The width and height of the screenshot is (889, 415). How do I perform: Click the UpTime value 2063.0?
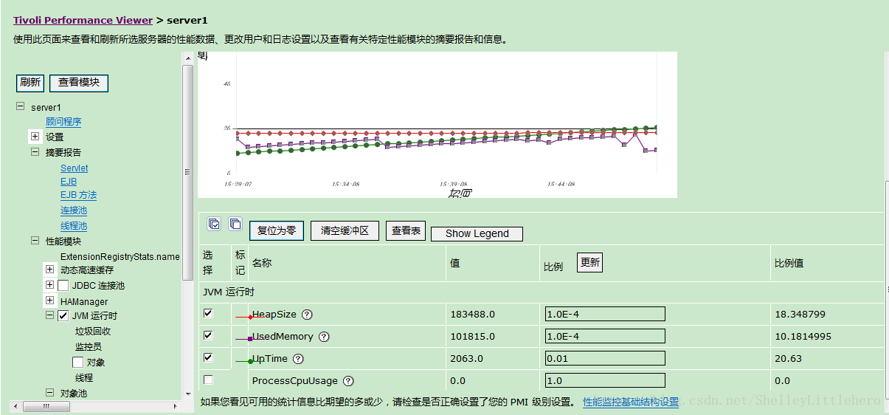point(466,358)
